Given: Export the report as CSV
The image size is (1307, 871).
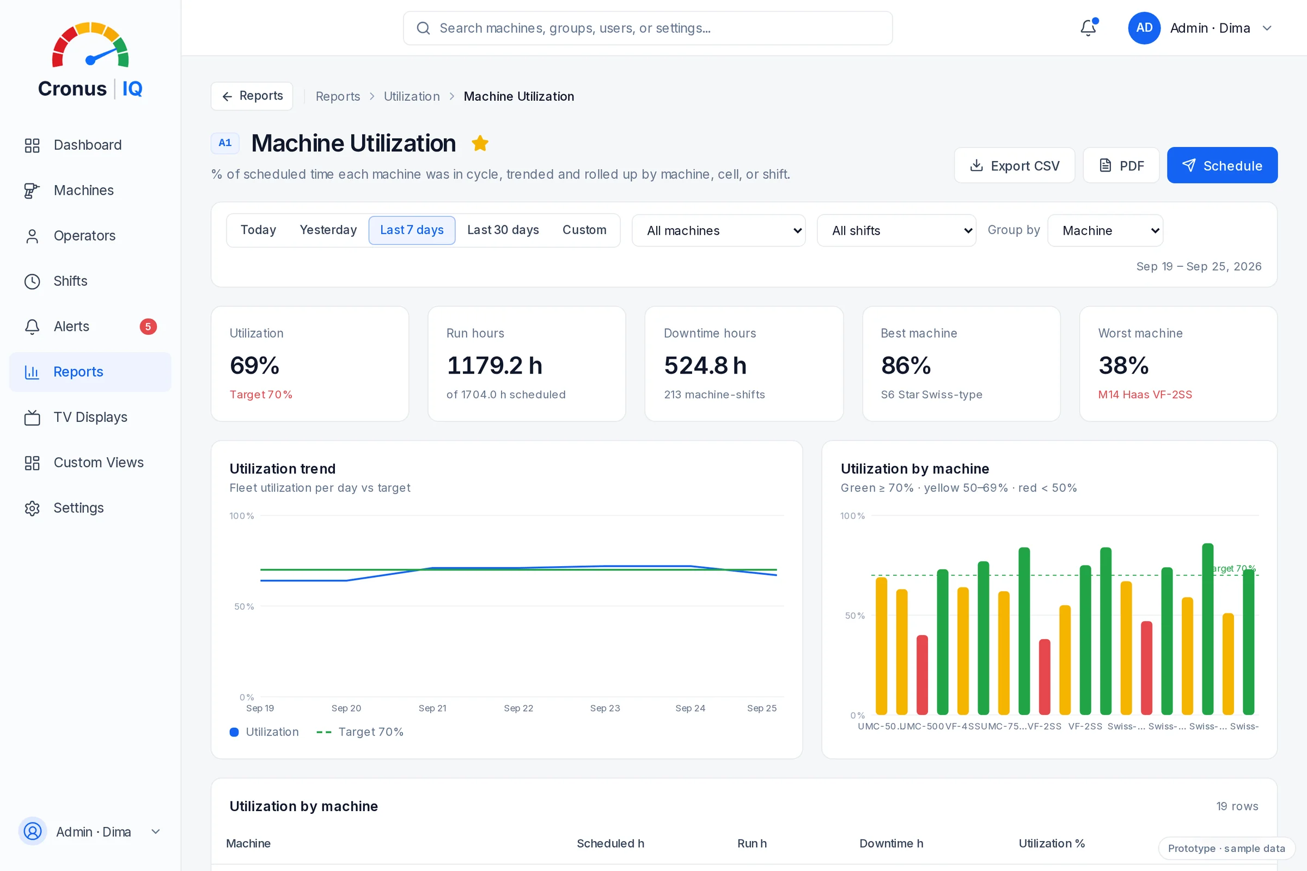Looking at the screenshot, I should [x=1015, y=165].
